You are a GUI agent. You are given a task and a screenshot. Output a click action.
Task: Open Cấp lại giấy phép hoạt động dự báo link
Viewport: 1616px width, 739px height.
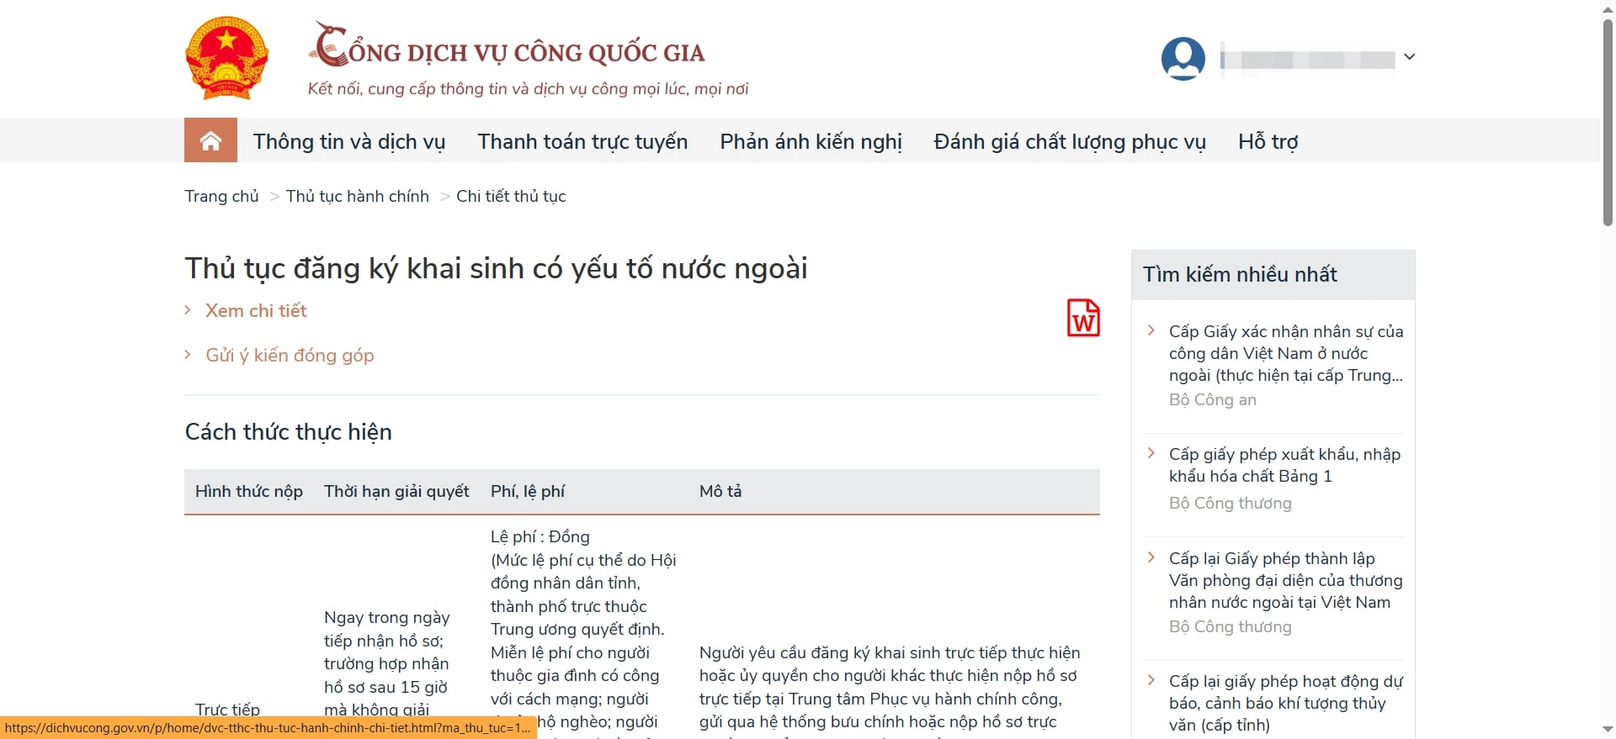[x=1286, y=703]
